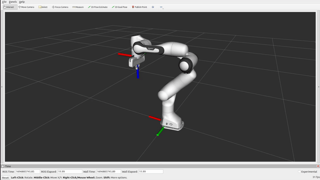
Task: Open the Help menu
Action: (x=22, y=2)
